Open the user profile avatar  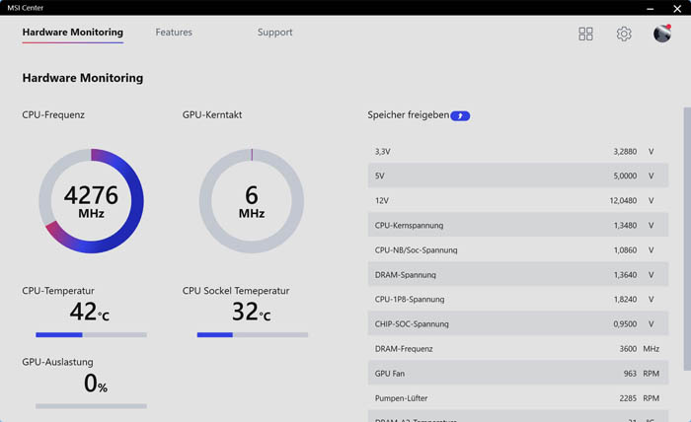[x=662, y=34]
